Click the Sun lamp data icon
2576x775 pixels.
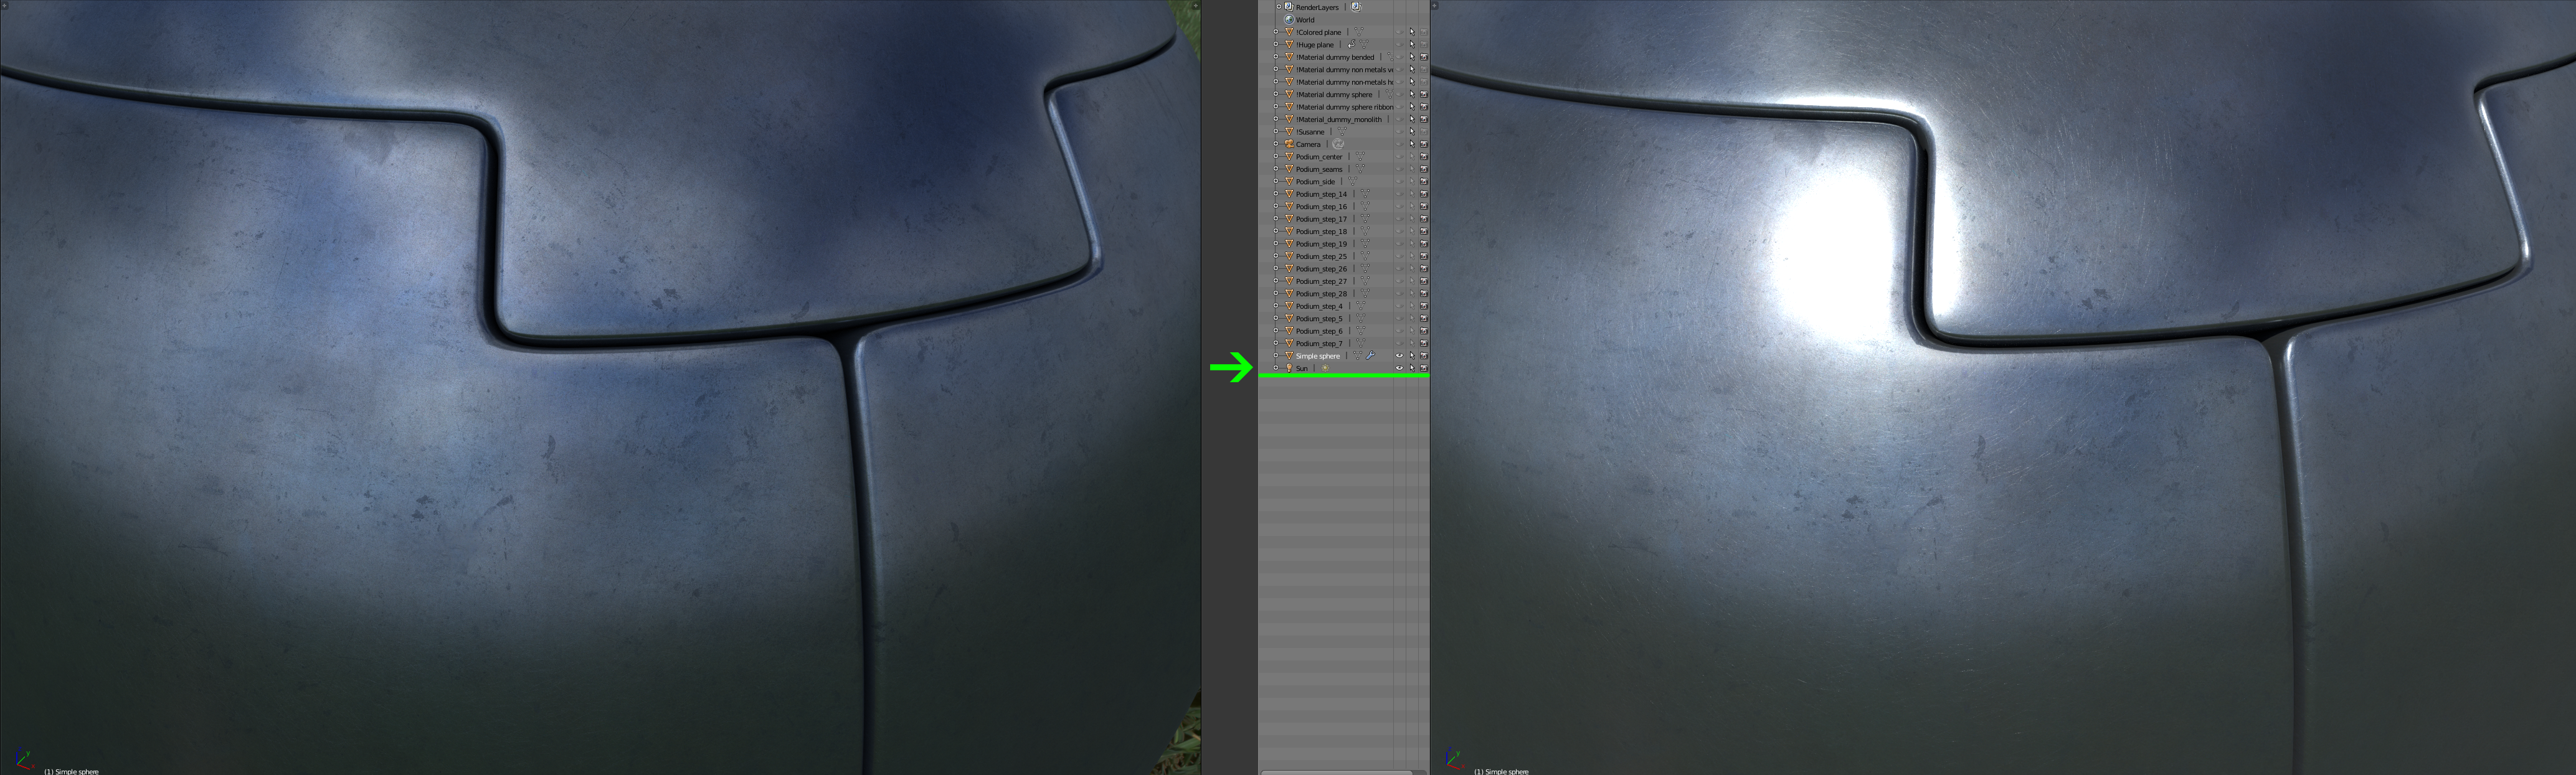[x=1325, y=368]
